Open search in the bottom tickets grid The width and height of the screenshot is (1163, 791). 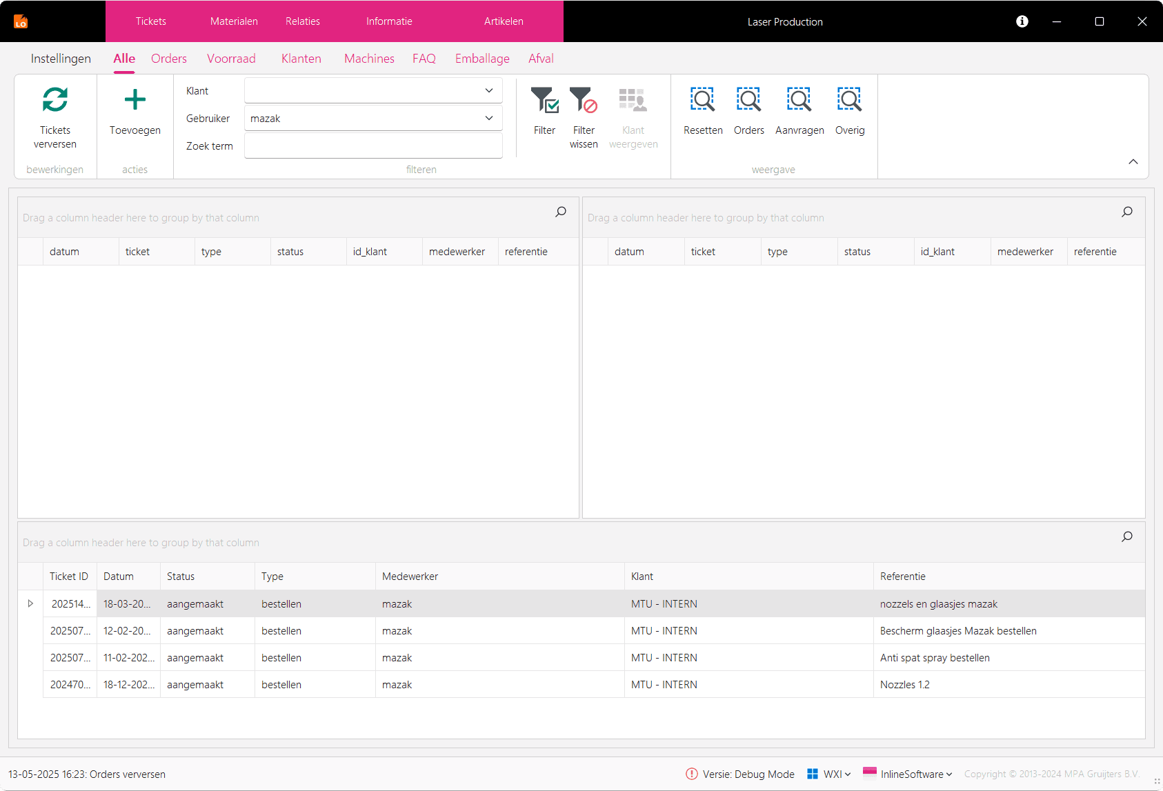[1127, 537]
